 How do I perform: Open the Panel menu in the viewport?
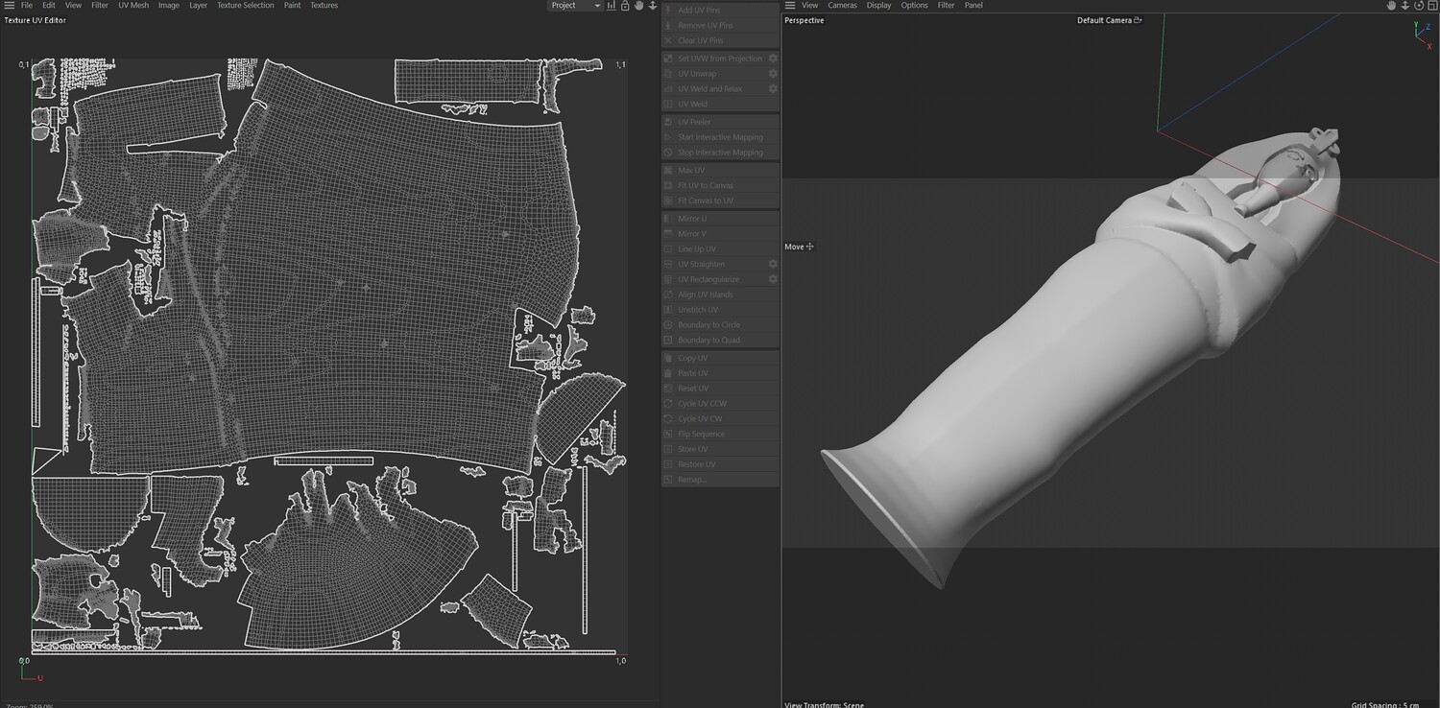pos(973,6)
